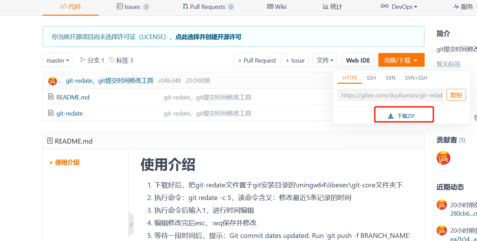Expand the DevOps dropdown menu

pyautogui.click(x=399, y=6)
